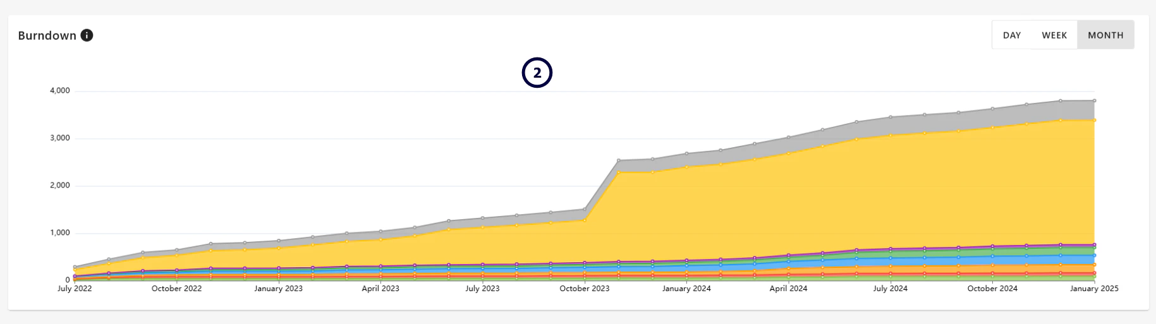Click the topmost gray data point above January 2025
The width and height of the screenshot is (1156, 324).
pyautogui.click(x=1094, y=100)
